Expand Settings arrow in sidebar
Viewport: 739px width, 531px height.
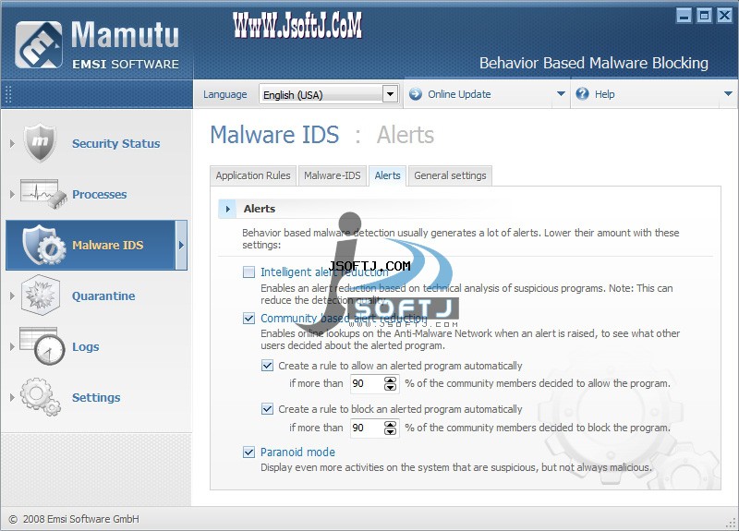[x=12, y=398]
